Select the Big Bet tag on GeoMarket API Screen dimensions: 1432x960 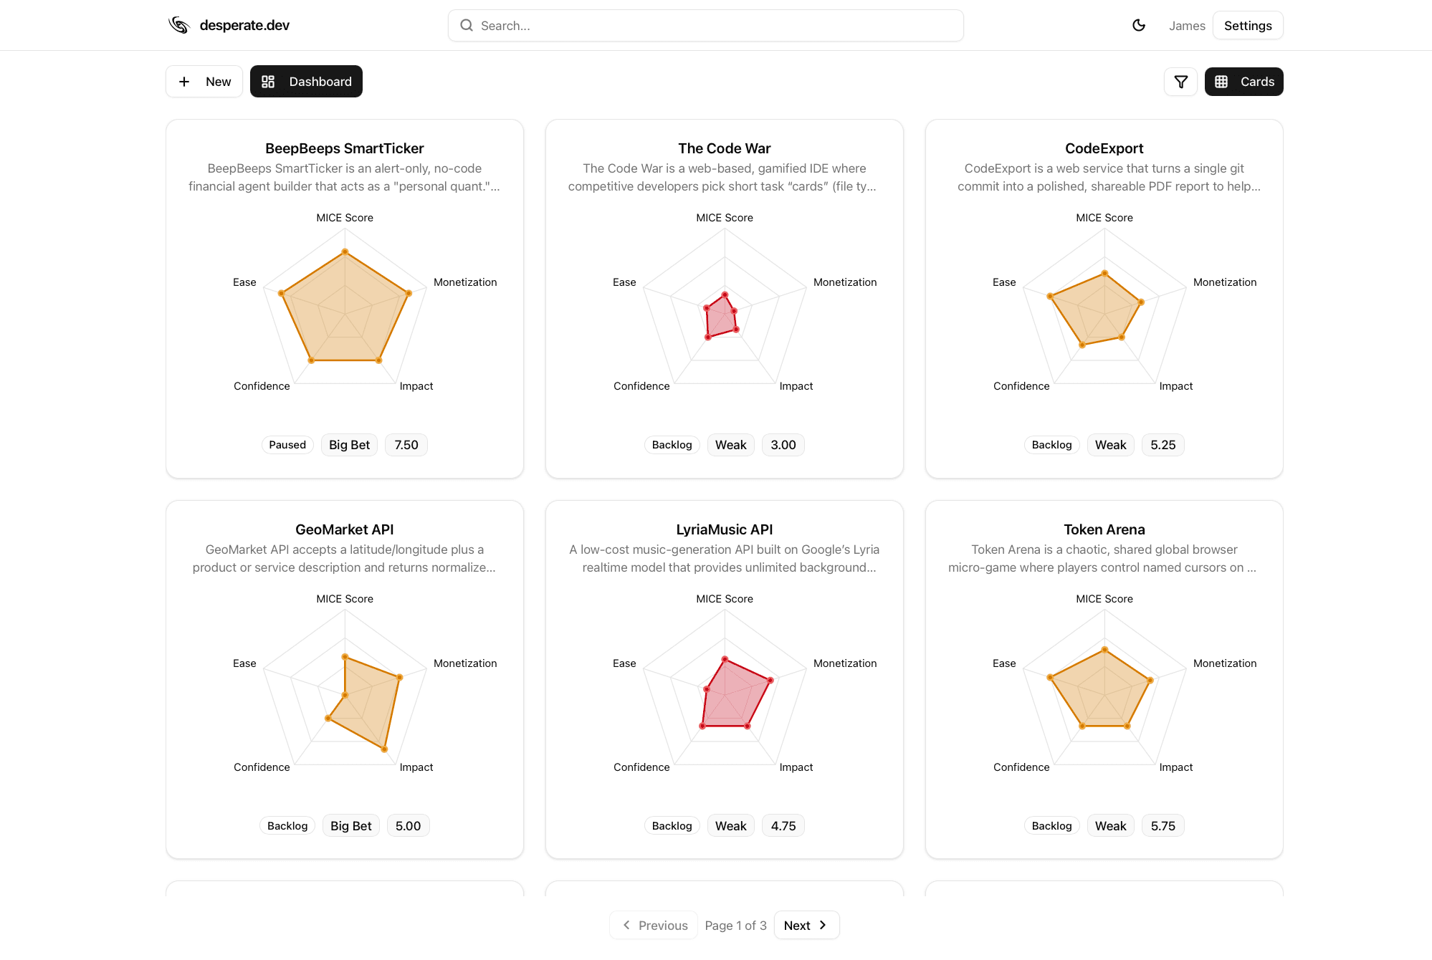350,826
